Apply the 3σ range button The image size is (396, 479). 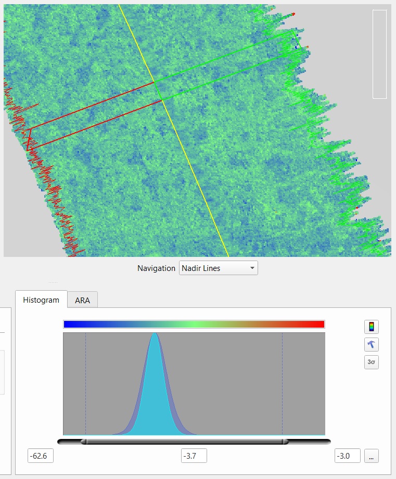click(371, 362)
